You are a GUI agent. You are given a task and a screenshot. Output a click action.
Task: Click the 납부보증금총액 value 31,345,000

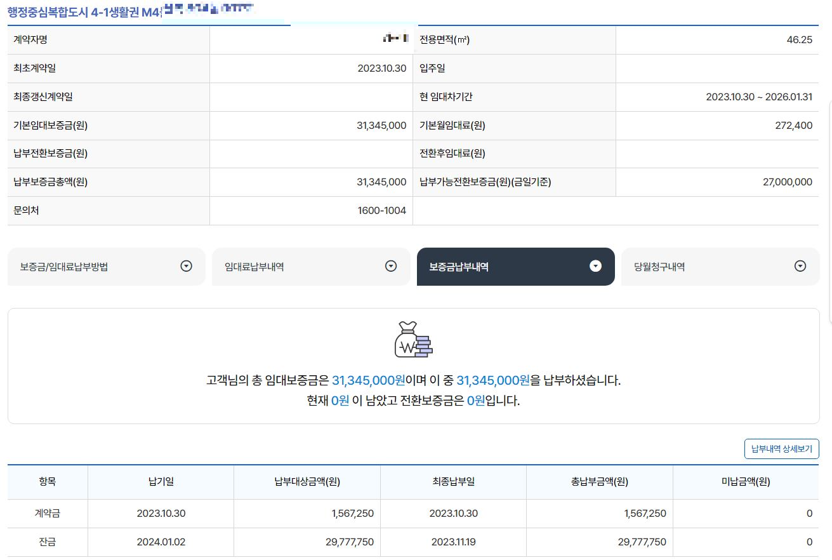tap(381, 182)
